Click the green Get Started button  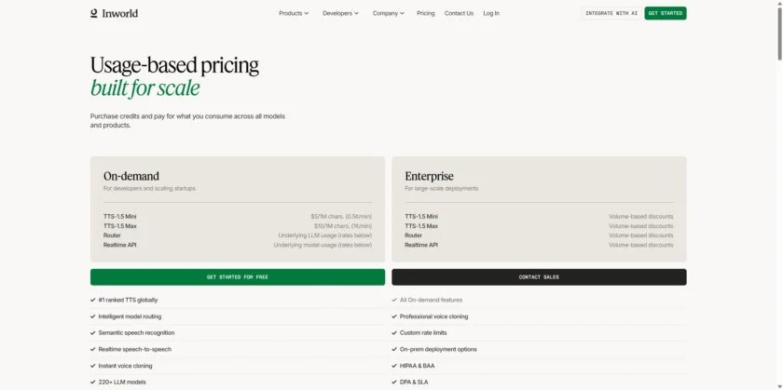tap(666, 13)
